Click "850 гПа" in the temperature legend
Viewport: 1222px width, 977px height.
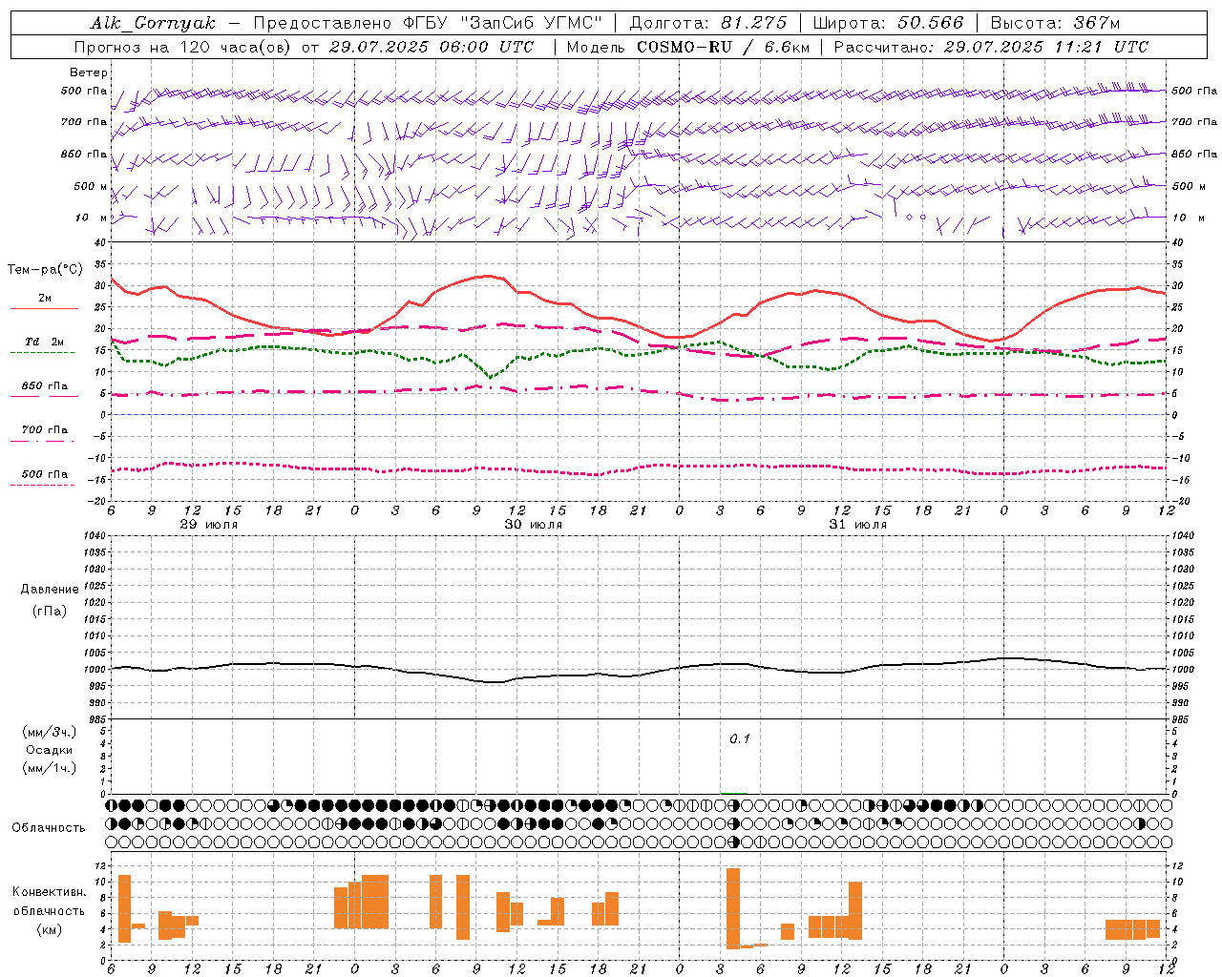[45, 386]
